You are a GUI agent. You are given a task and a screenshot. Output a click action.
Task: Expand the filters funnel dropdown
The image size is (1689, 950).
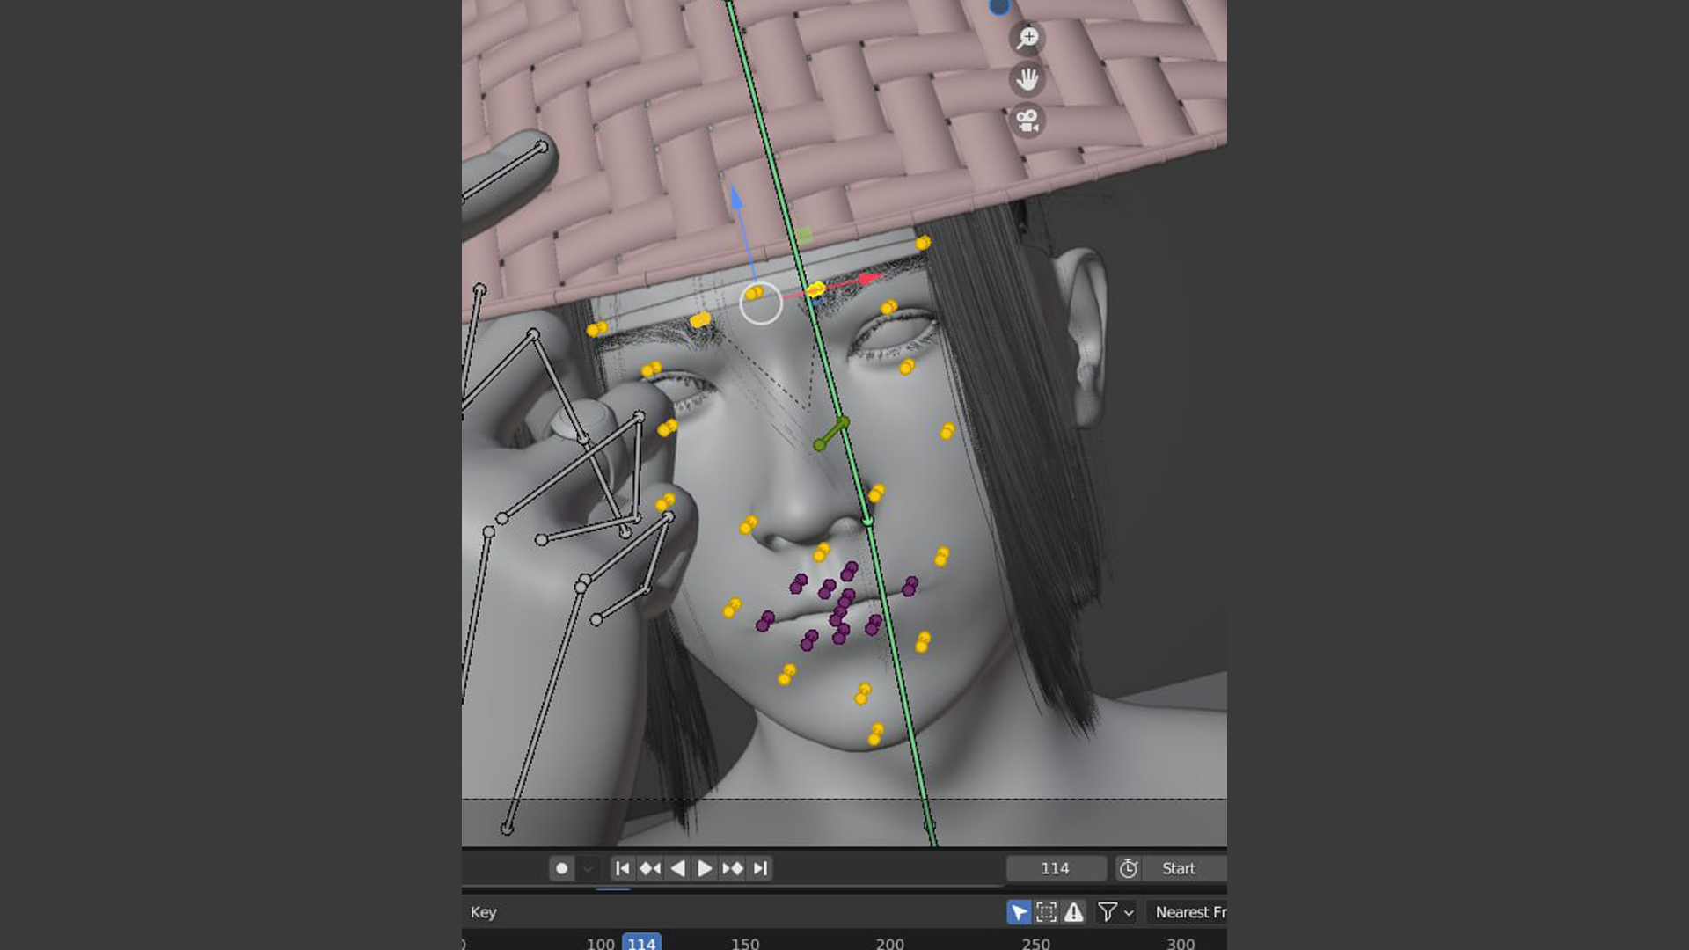pyautogui.click(x=1115, y=912)
